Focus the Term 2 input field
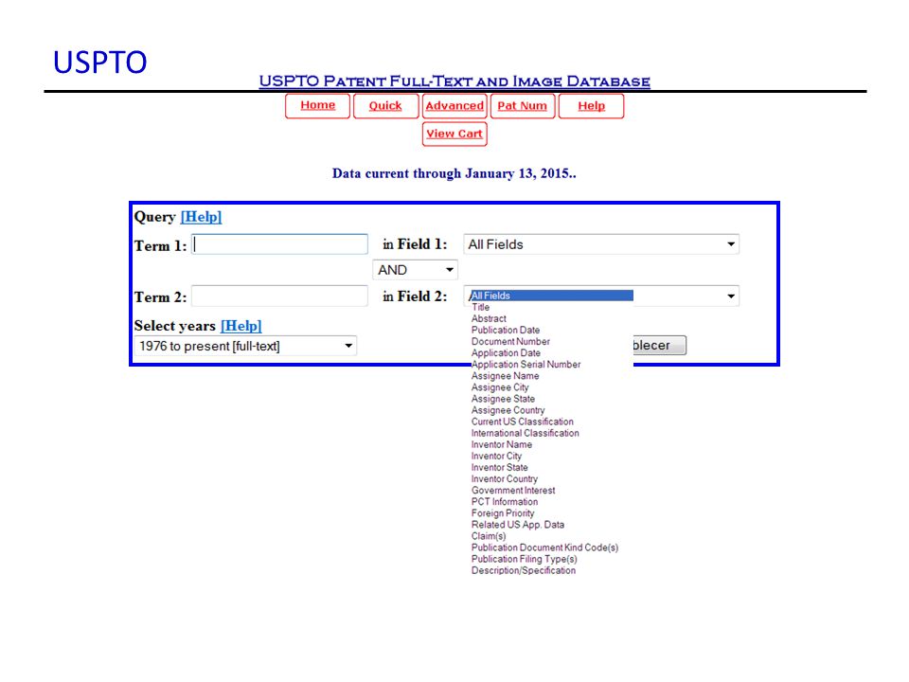Image resolution: width=909 pixels, height=682 pixels. [x=279, y=296]
